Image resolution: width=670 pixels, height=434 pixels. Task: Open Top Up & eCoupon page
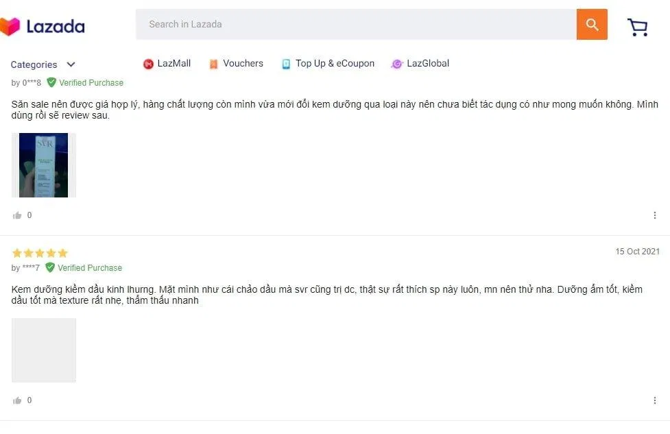tap(335, 63)
